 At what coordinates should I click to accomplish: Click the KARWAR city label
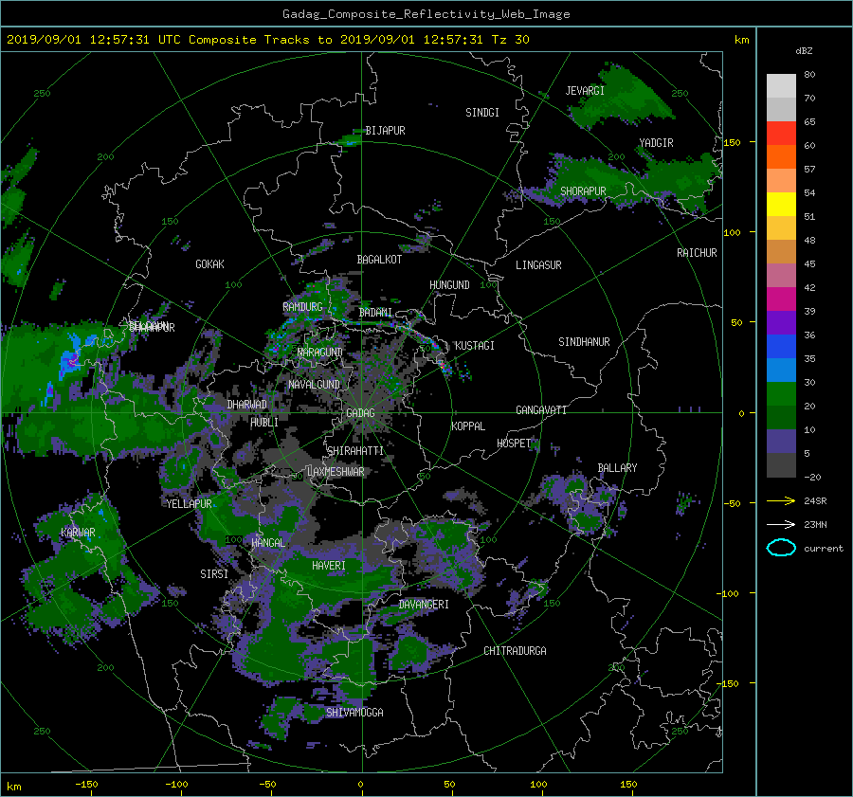pyautogui.click(x=79, y=533)
